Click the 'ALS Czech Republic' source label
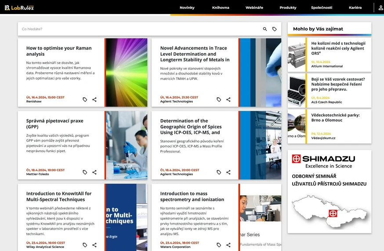Image resolution: width=384 pixels, height=251 pixels. [x=326, y=102]
